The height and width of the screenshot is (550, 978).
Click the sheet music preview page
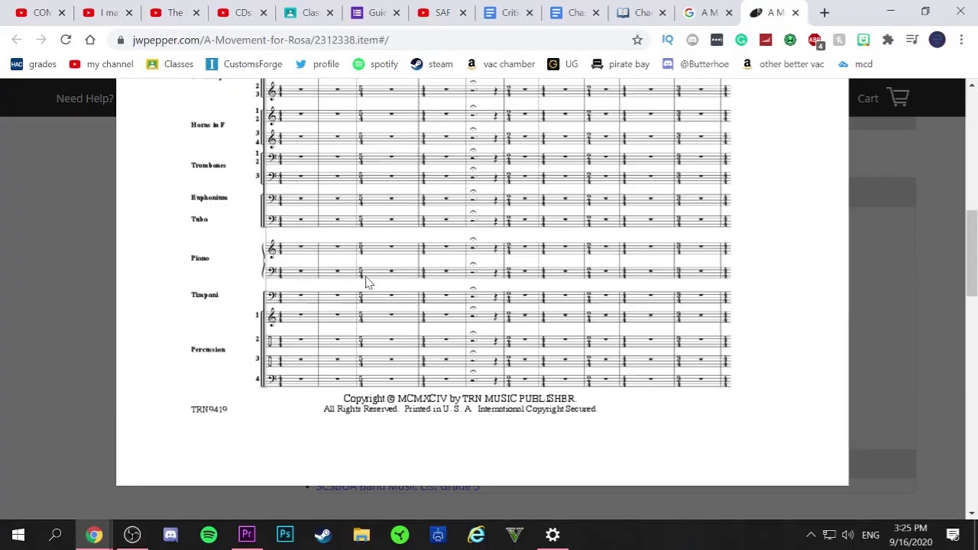click(482, 282)
